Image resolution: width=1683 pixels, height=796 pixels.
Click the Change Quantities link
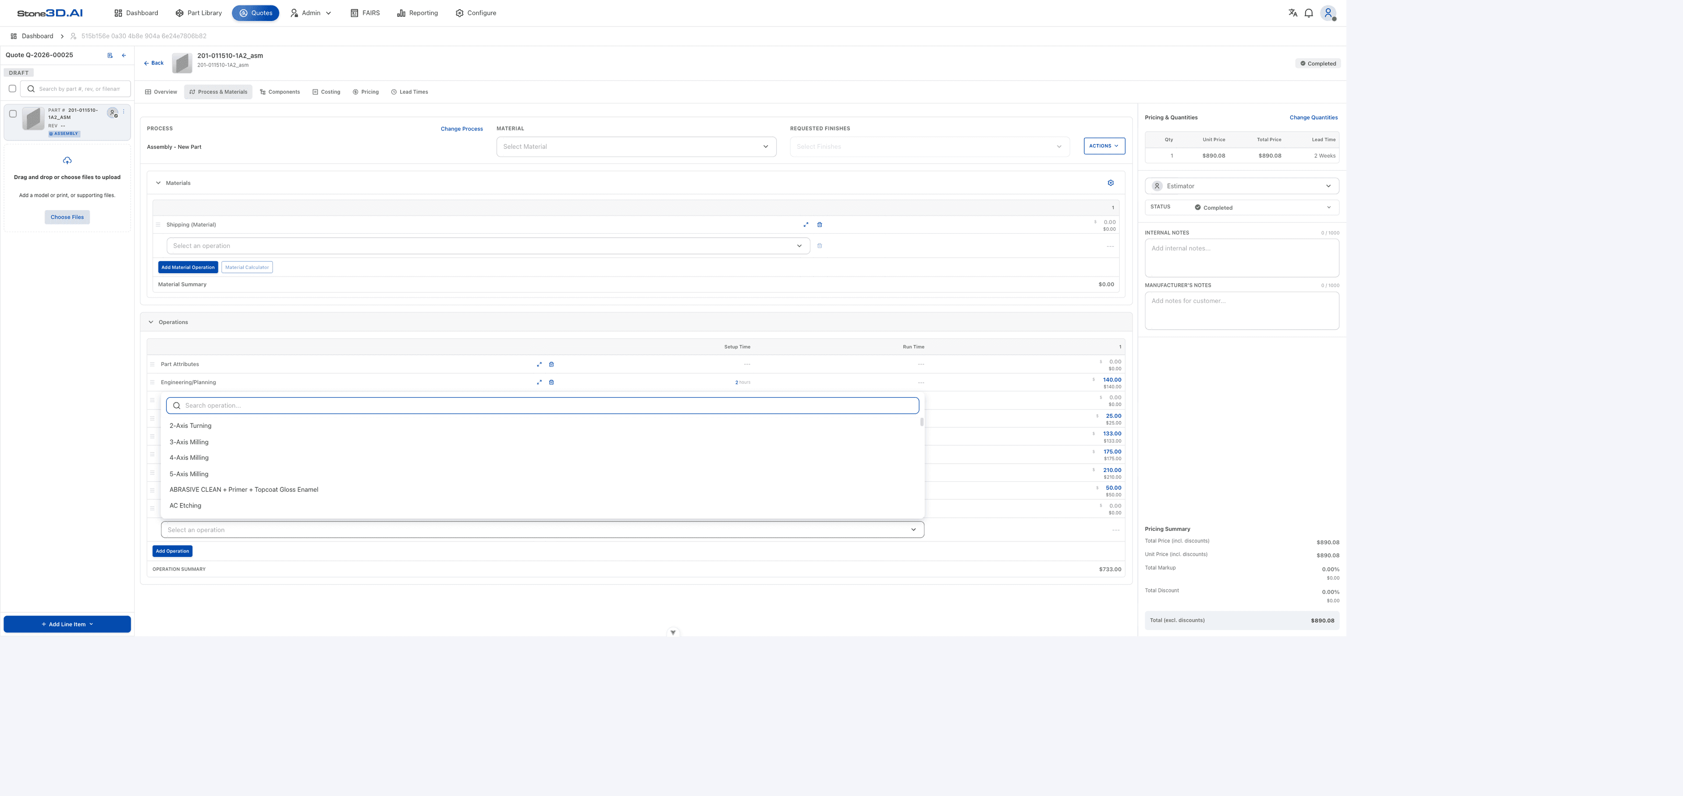click(x=1313, y=117)
